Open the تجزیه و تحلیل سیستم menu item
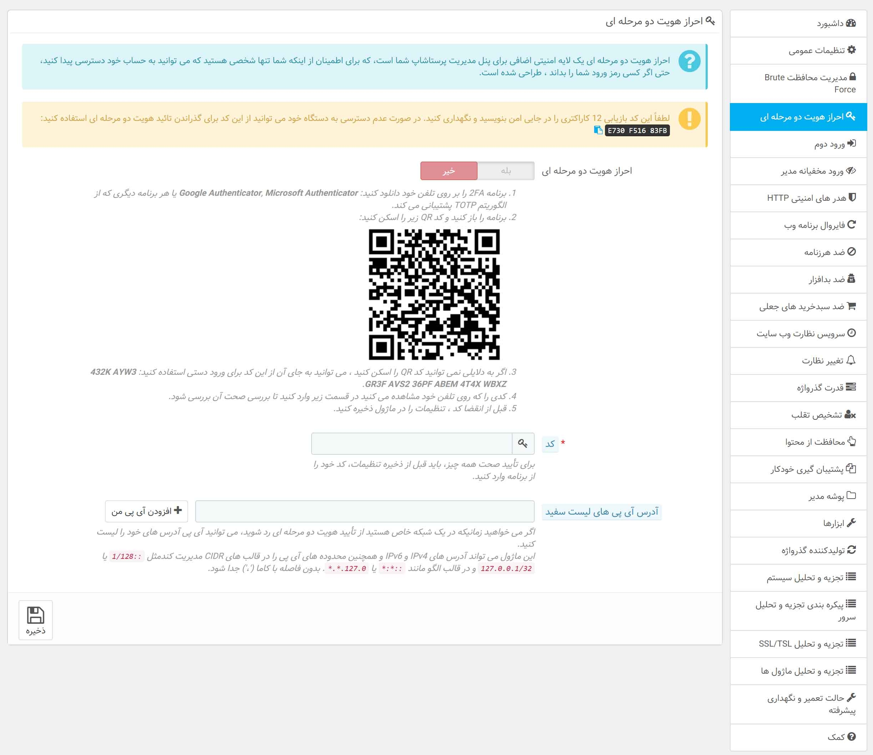Screen dimensions: 873x755 (798, 578)
